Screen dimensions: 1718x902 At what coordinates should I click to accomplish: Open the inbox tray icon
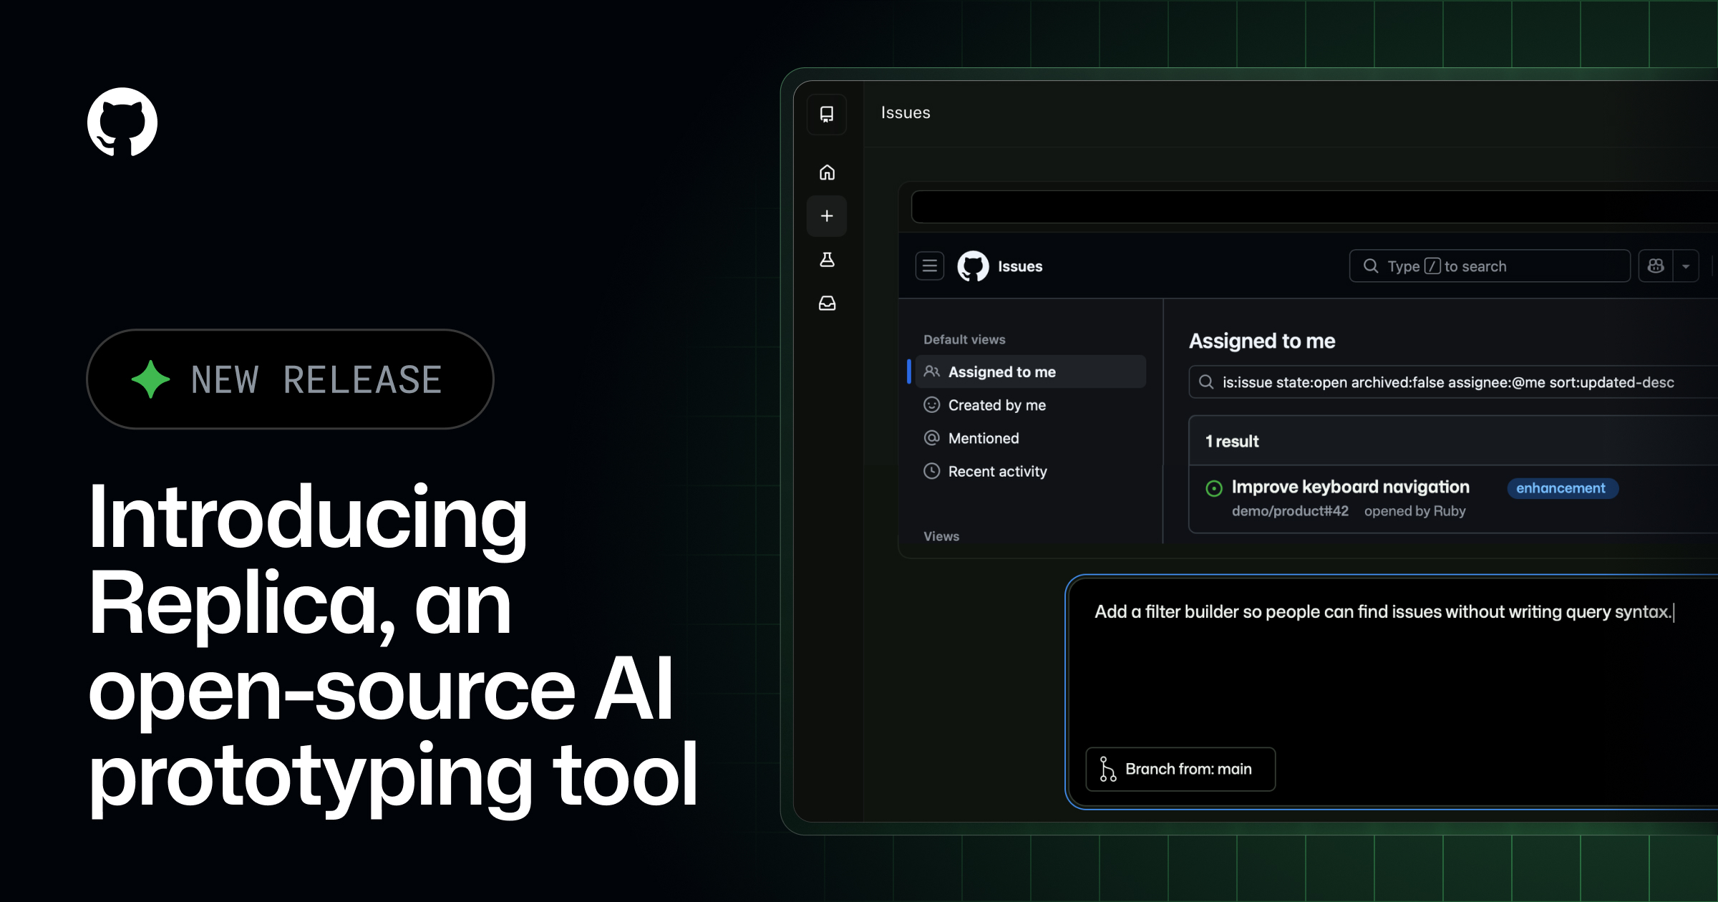(x=827, y=304)
